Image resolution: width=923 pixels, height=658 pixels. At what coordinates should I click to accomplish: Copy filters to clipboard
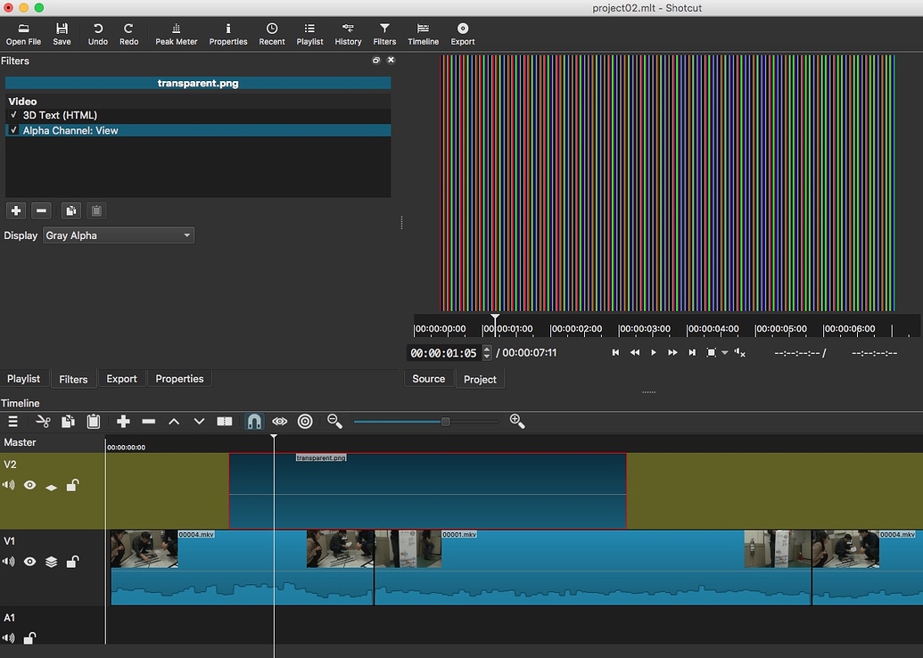click(70, 210)
